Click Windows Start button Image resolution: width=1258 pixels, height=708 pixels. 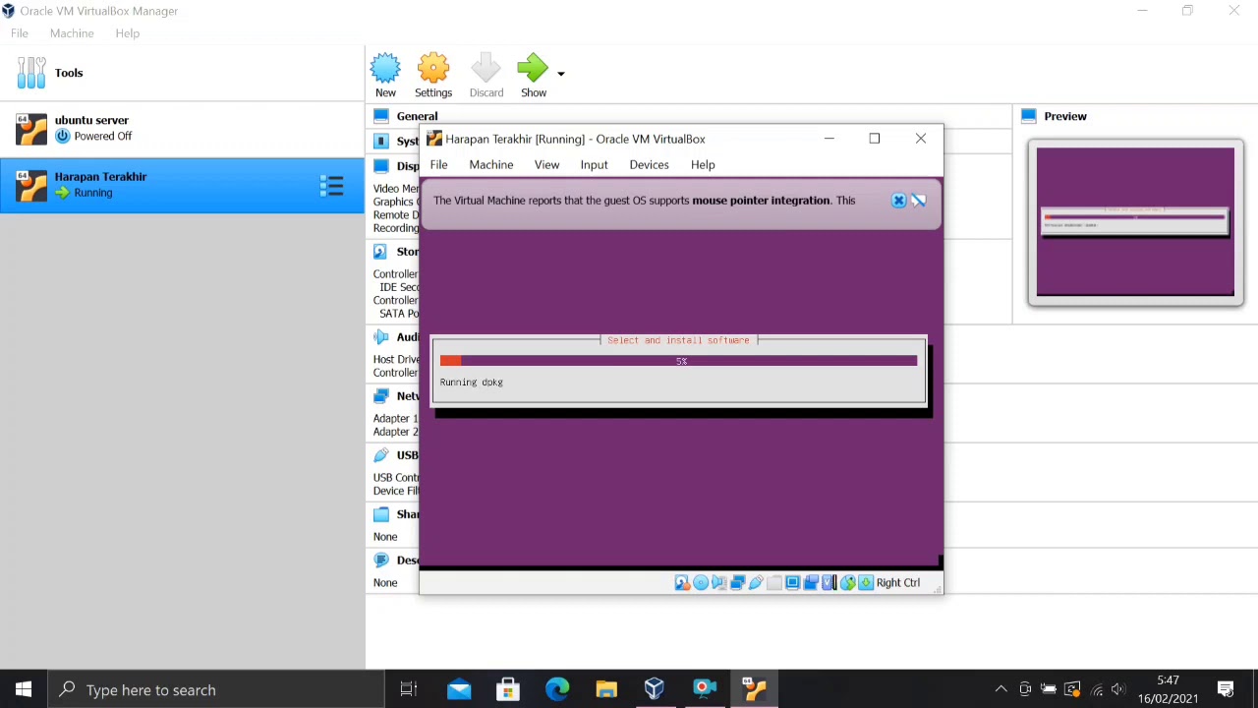point(24,689)
